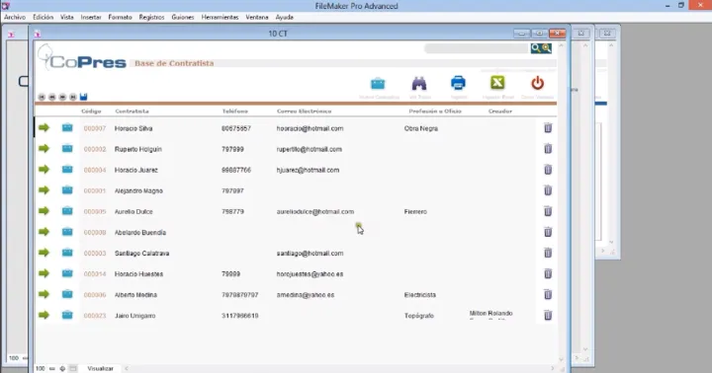Viewport: 712px width, 373px height.
Task: Click the red power Cerrar Ventana icon
Action: [537, 84]
